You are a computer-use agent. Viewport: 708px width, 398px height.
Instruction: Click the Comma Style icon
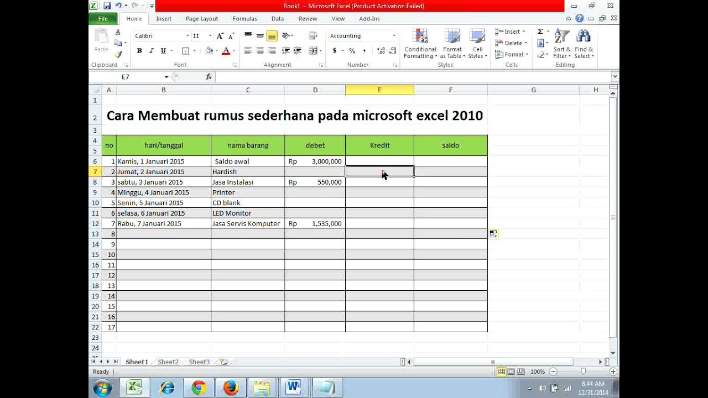pyautogui.click(x=365, y=51)
